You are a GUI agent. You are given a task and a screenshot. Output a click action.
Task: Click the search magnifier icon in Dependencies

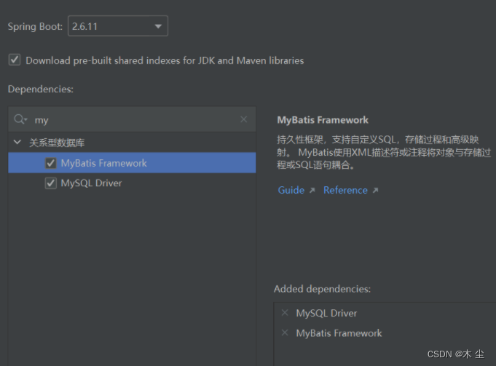pos(20,119)
